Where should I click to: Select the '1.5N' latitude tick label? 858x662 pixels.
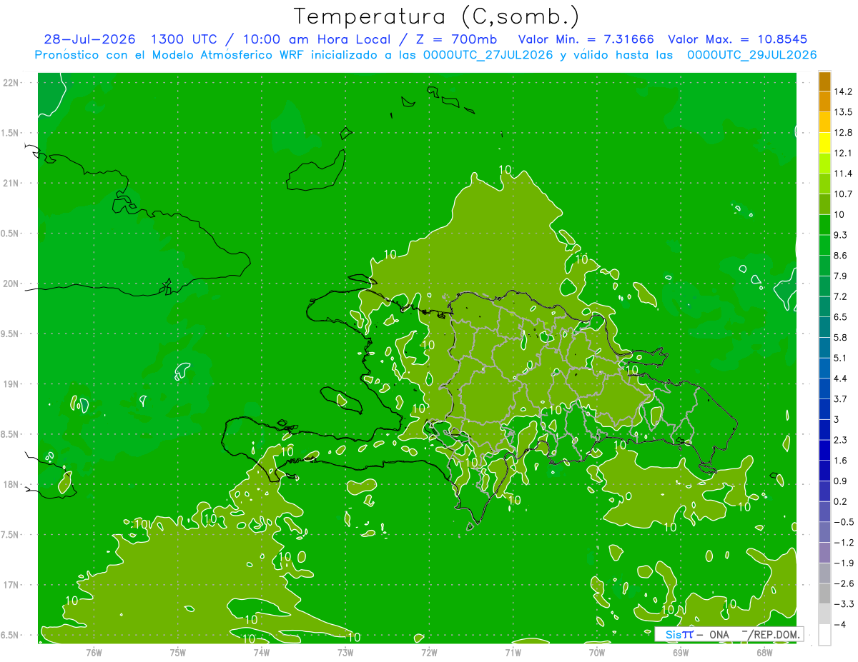coord(9,133)
